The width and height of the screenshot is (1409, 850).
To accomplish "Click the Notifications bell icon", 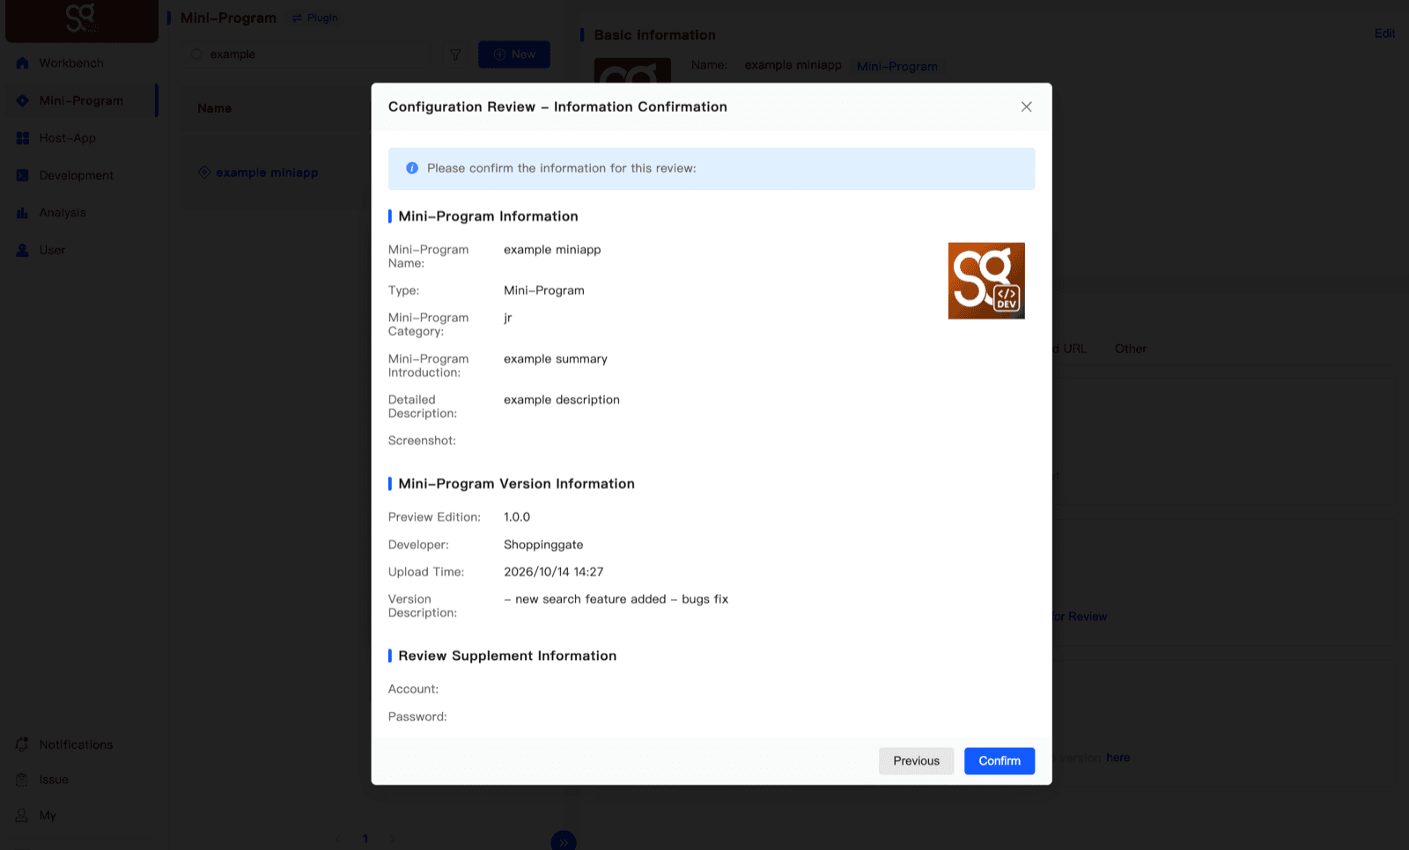I will 22,744.
